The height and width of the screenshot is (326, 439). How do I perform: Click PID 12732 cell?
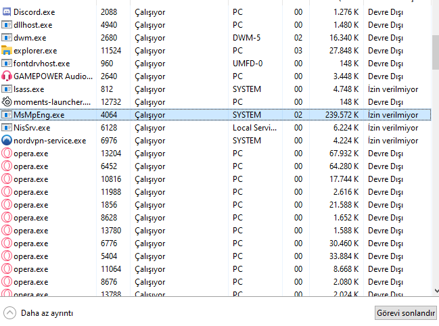click(x=111, y=102)
